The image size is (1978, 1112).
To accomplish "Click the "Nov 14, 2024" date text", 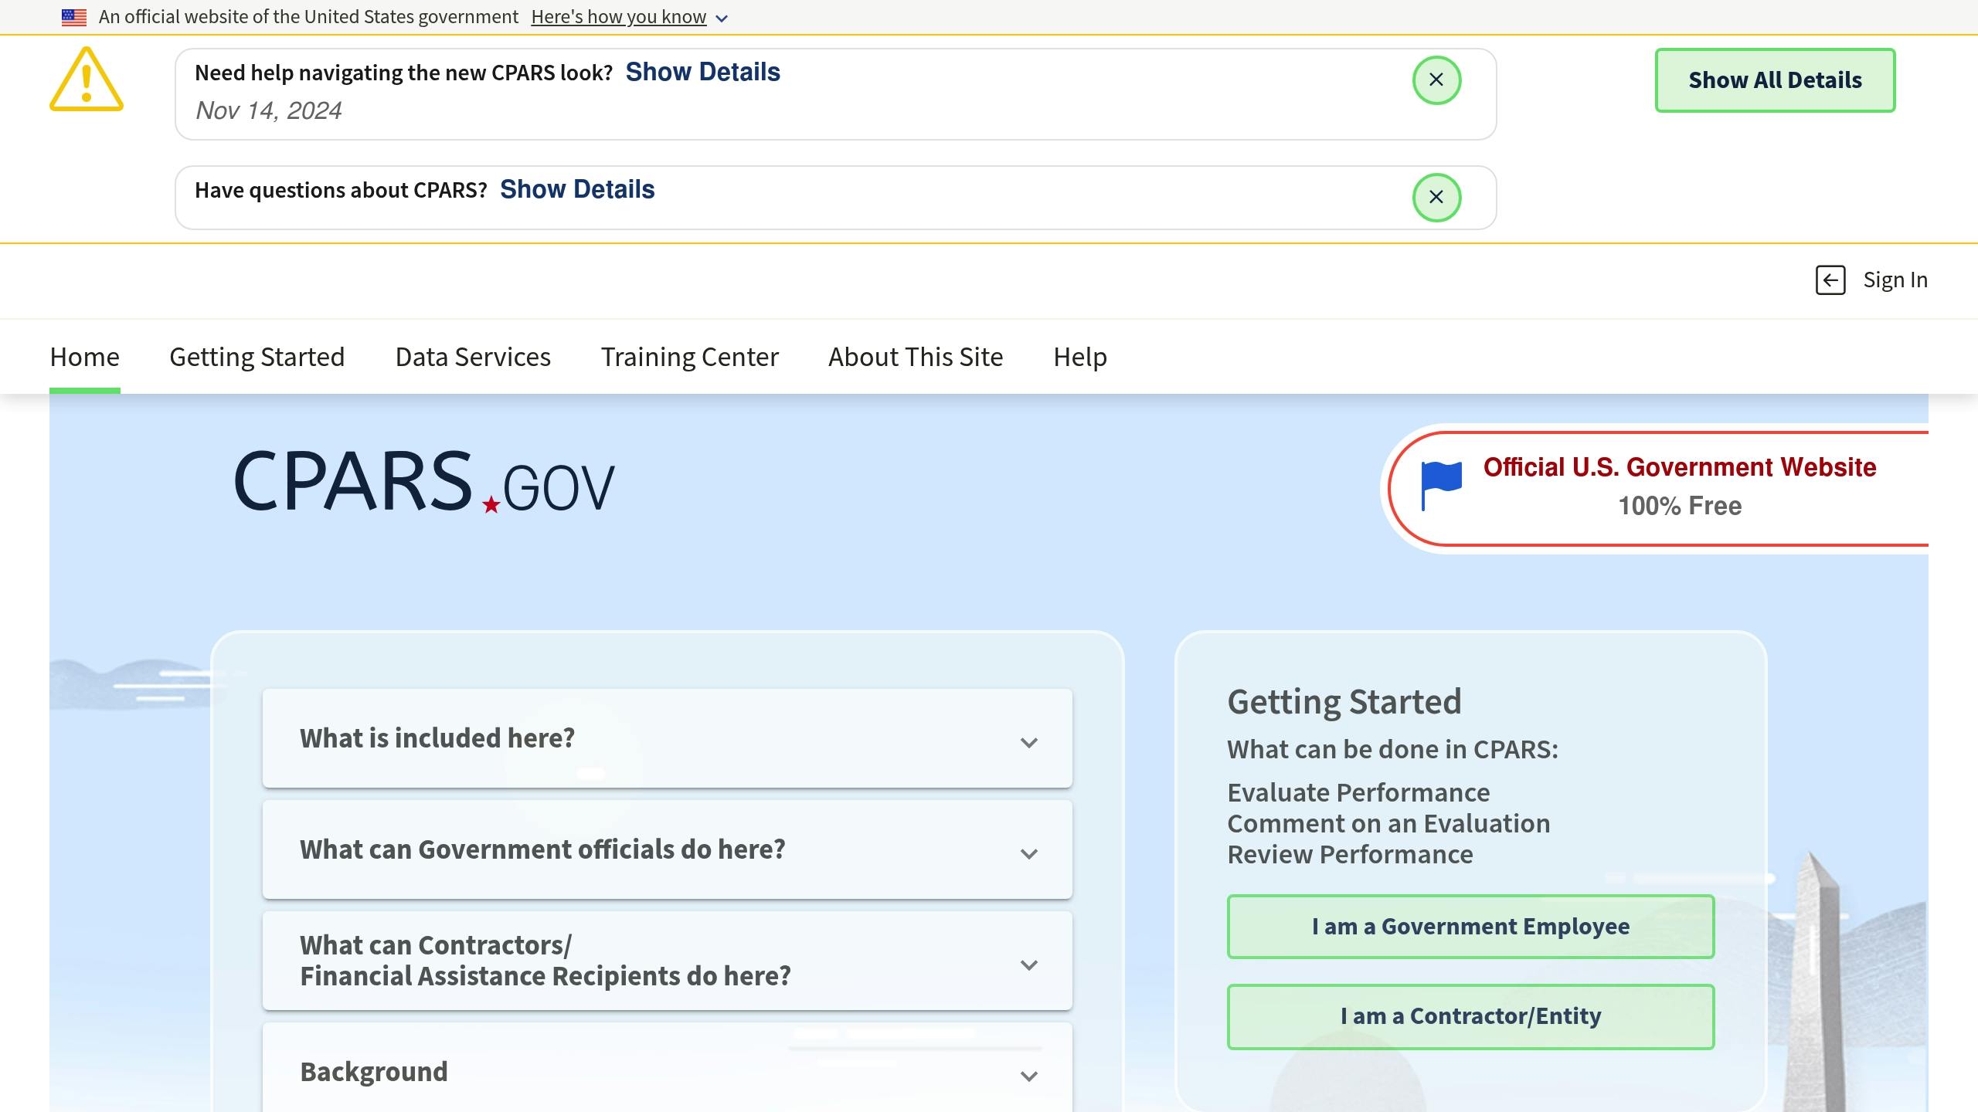I will [x=268, y=110].
